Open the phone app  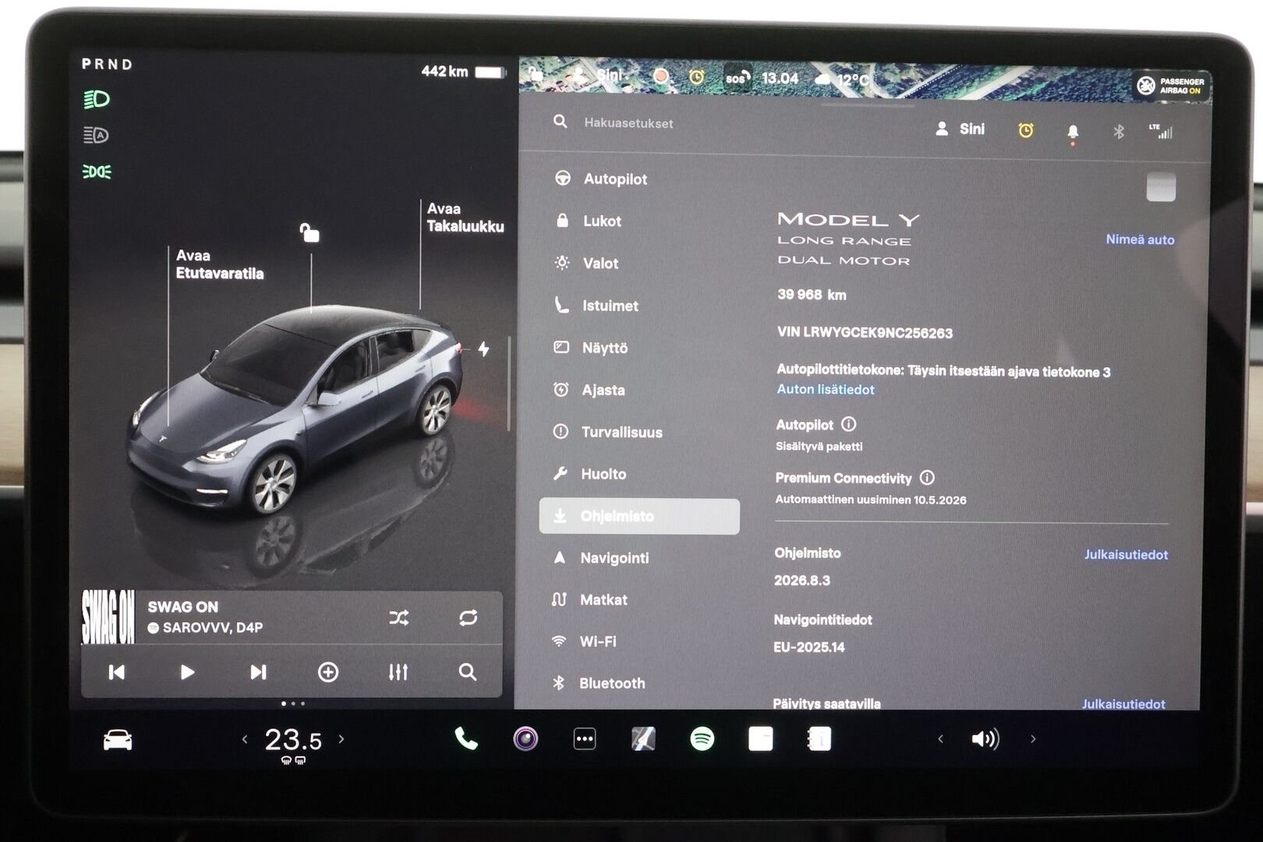point(466,738)
